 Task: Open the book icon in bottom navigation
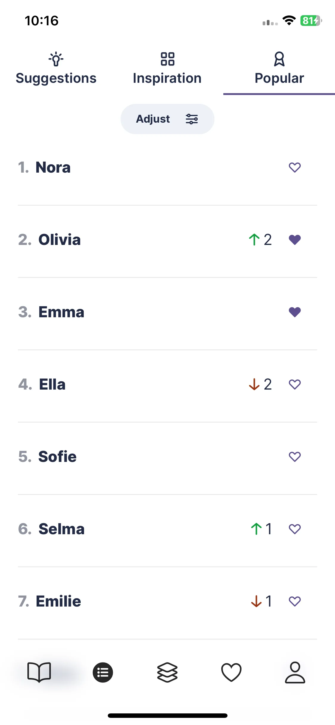(39, 672)
